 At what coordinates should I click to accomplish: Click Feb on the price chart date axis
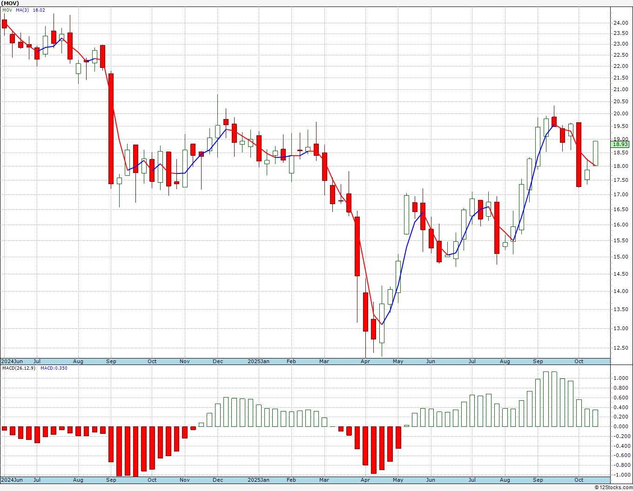tap(291, 361)
